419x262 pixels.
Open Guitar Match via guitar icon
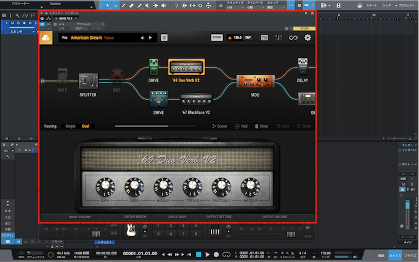tap(131, 230)
